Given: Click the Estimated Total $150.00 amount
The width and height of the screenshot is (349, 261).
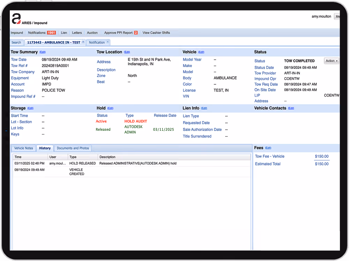Looking at the screenshot, I should click(322, 164).
